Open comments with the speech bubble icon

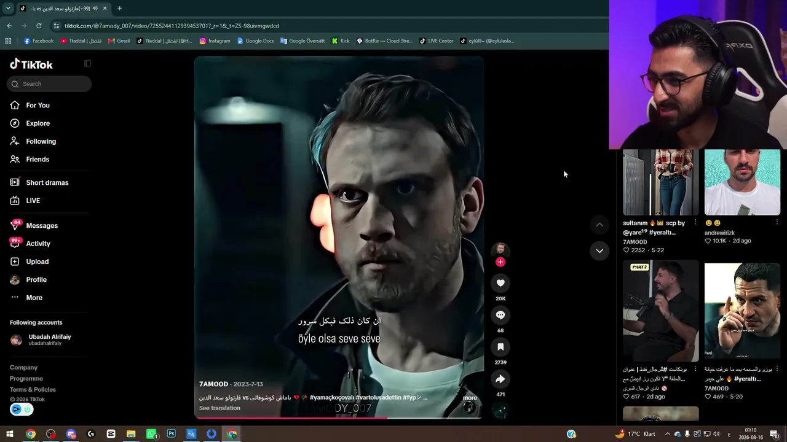click(500, 315)
